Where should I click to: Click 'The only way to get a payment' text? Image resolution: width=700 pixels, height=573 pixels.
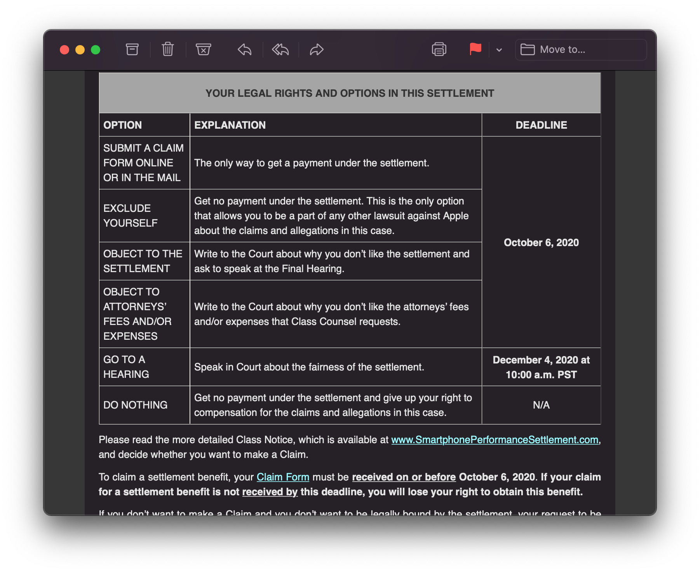click(312, 163)
